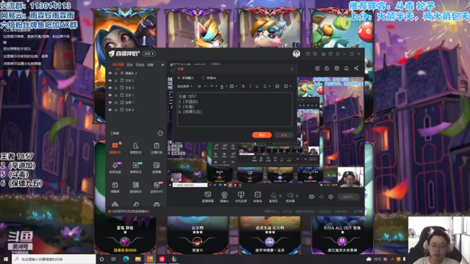Screen dimensions: 470x264
Task: Open Microsoft Edge from the taskbar
Action: pyautogui.click(x=126, y=259)
